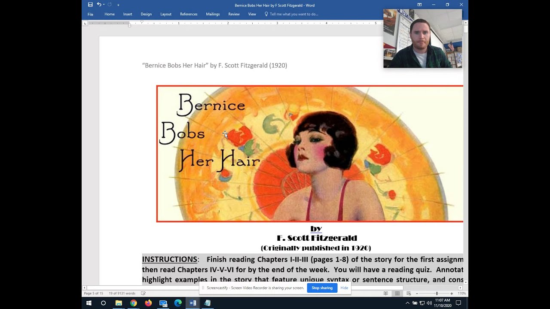This screenshot has height=309, width=550.
Task: Switch to Read Mode view
Action: click(x=385, y=294)
